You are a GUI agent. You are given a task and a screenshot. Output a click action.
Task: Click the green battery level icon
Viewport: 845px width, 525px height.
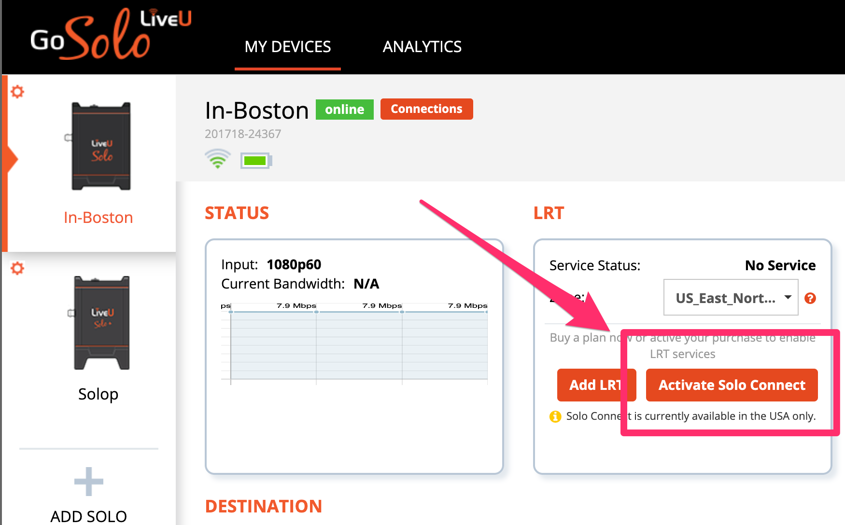(256, 161)
